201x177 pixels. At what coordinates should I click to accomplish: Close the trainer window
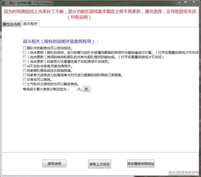(194, 2)
